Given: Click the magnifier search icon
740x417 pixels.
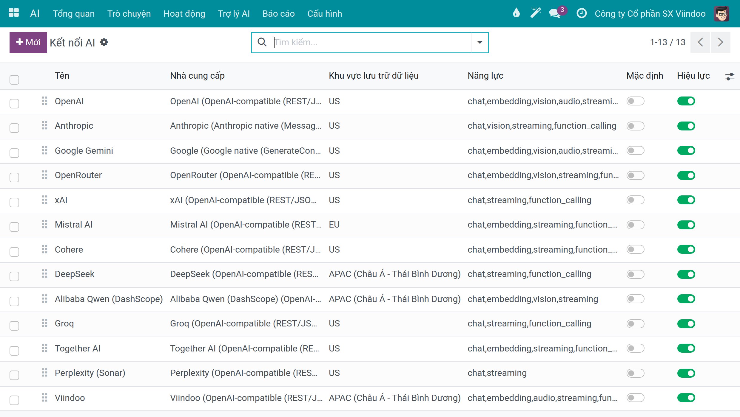Looking at the screenshot, I should [x=262, y=42].
